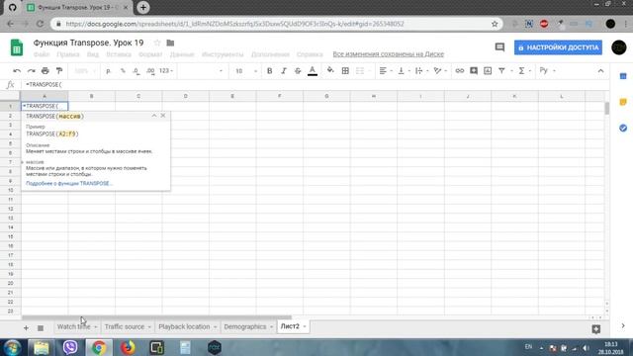This screenshot has width=633, height=356.
Task: Open the Инструменты menu
Action: (x=223, y=54)
